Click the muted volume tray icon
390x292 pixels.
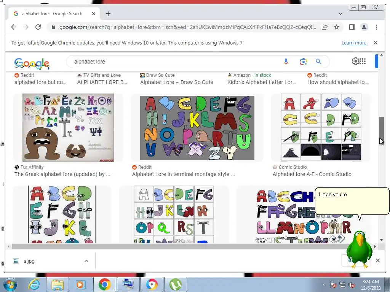click(352, 285)
